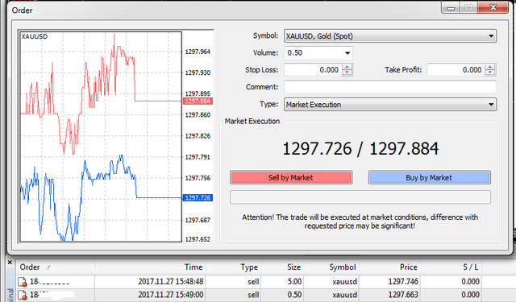Image resolution: width=516 pixels, height=302 pixels.
Task: Close the Order dialog window
Action: tap(493, 7)
